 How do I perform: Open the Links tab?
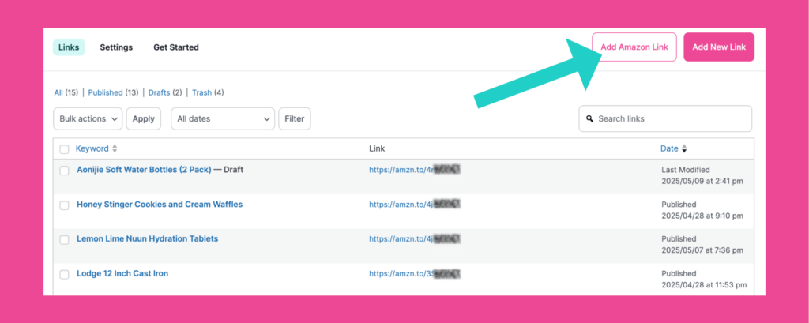tap(69, 47)
